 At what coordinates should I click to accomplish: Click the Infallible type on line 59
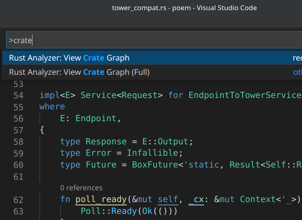(152, 153)
